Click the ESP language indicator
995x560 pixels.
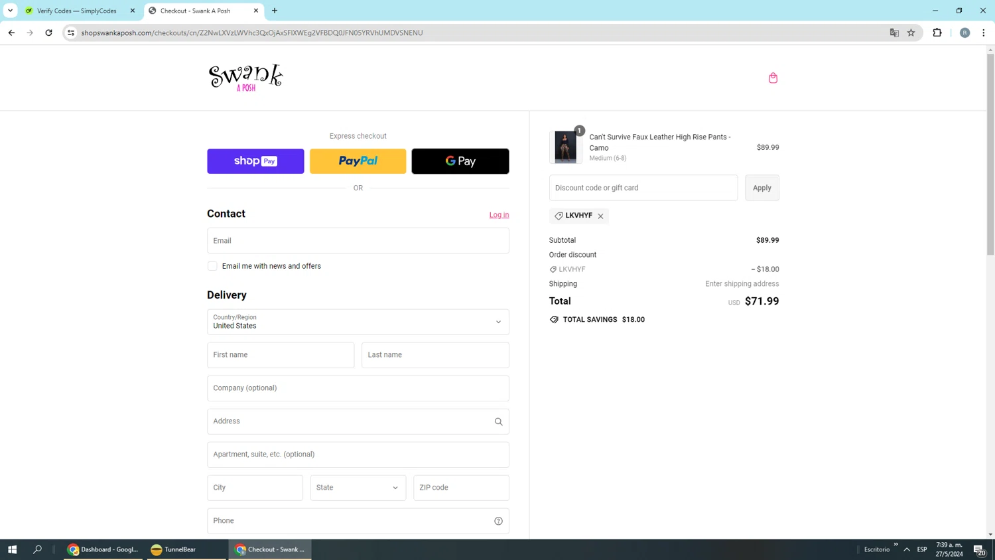pyautogui.click(x=922, y=549)
